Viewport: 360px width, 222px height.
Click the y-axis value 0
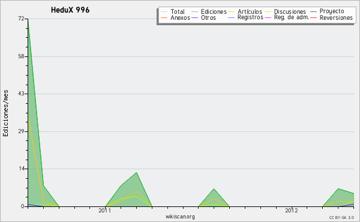23,206
